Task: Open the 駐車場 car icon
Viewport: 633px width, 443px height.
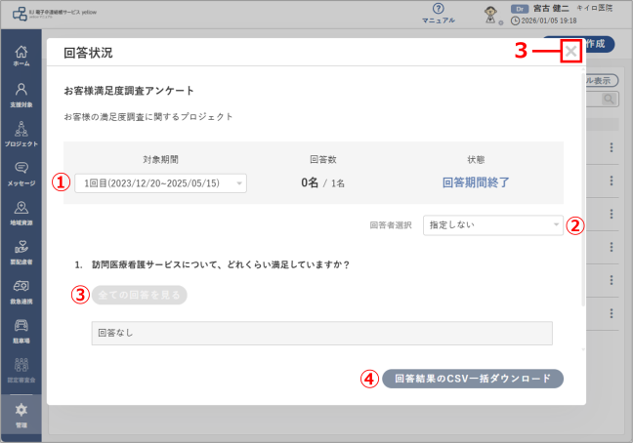Action: (21, 332)
